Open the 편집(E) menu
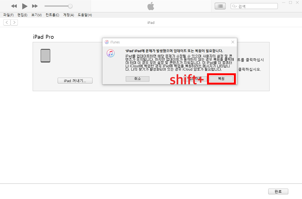302x199 pixels. click(x=22, y=15)
